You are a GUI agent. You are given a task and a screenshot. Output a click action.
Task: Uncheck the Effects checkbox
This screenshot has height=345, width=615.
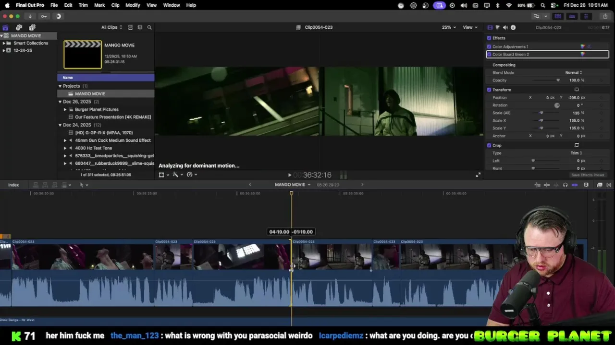(x=489, y=38)
